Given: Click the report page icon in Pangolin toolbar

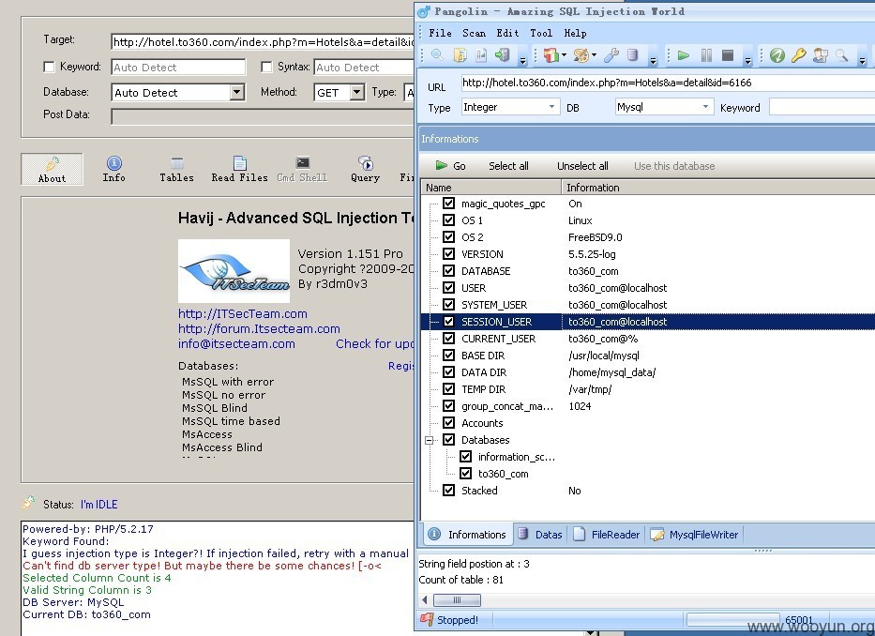Looking at the screenshot, I should [x=481, y=54].
